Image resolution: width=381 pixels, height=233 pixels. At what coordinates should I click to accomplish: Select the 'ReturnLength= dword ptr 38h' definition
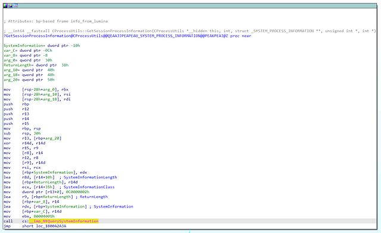(x=36, y=65)
